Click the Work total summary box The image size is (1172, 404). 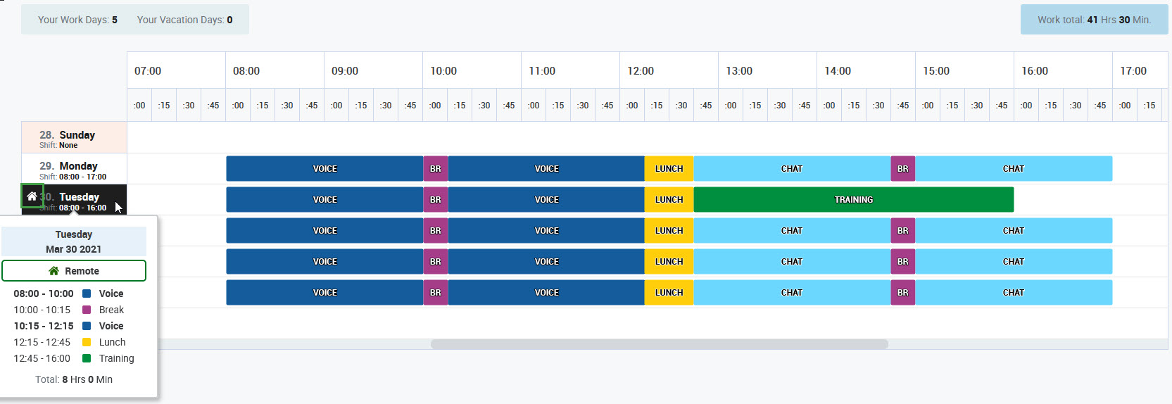1094,20
